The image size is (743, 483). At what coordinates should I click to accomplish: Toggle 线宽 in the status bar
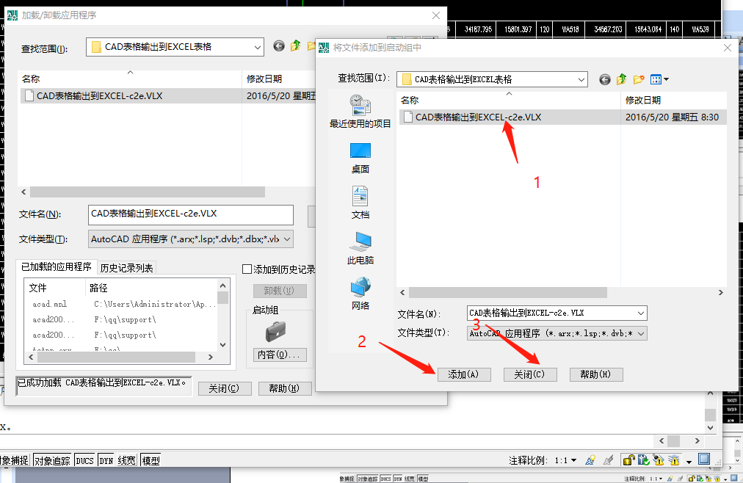point(126,460)
